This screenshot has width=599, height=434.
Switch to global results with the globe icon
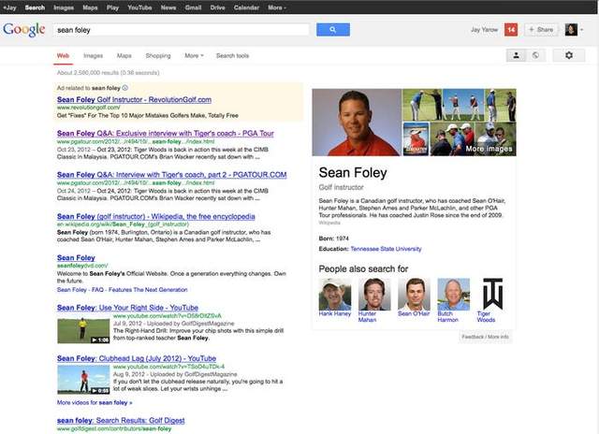pos(535,56)
